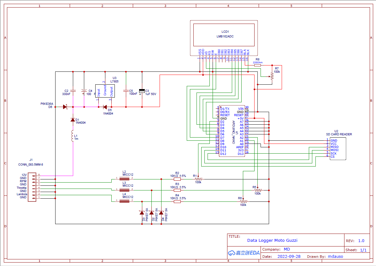Viewport: 376px width, 266px height.
Task: Select the L1 1m inductor coil
Action: (x=73, y=137)
